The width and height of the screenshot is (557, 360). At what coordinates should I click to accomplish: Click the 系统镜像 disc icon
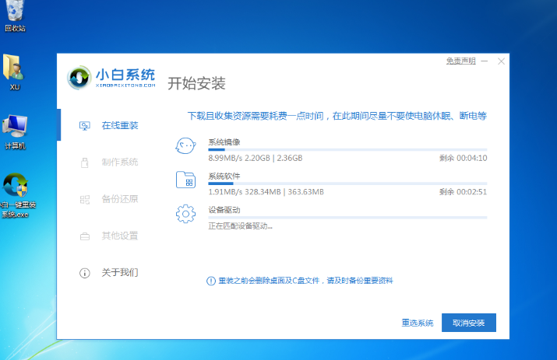click(x=185, y=147)
